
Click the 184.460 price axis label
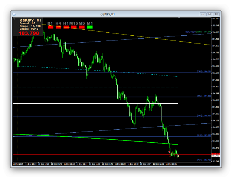point(216,87)
